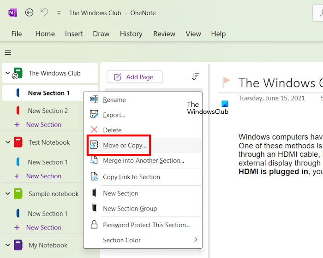The width and height of the screenshot is (323, 258).
Task: Click the Back arrow in title bar
Action: 30,13
